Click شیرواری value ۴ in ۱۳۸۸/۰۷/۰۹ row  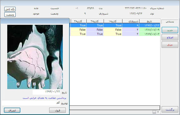(x=137, y=30)
